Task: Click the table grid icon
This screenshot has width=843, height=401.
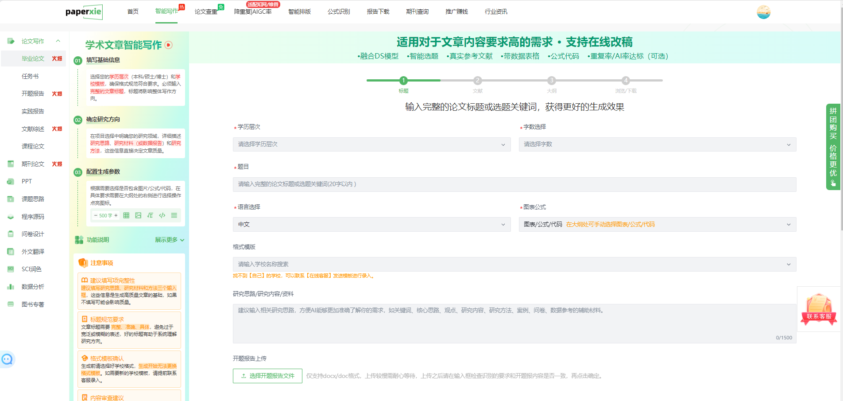Action: 126,215
